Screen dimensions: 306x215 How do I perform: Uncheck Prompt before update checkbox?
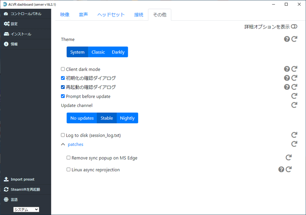pyautogui.click(x=63, y=96)
